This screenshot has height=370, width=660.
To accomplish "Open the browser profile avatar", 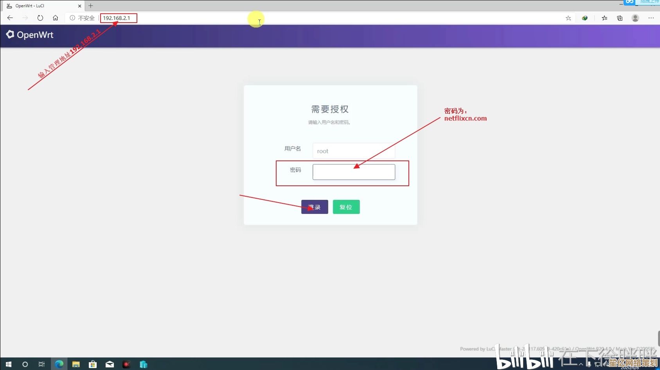I will tap(635, 18).
